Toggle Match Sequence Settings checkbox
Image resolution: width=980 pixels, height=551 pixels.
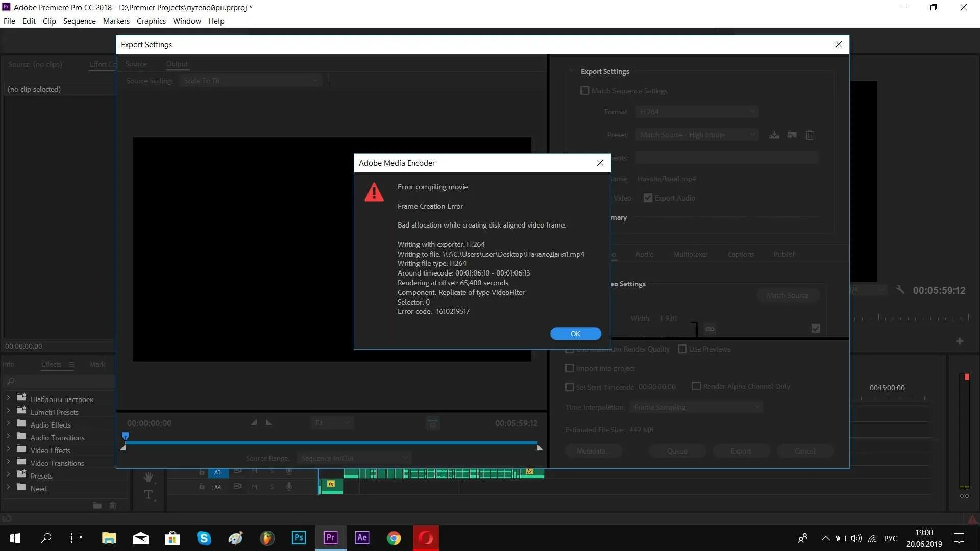pyautogui.click(x=584, y=91)
